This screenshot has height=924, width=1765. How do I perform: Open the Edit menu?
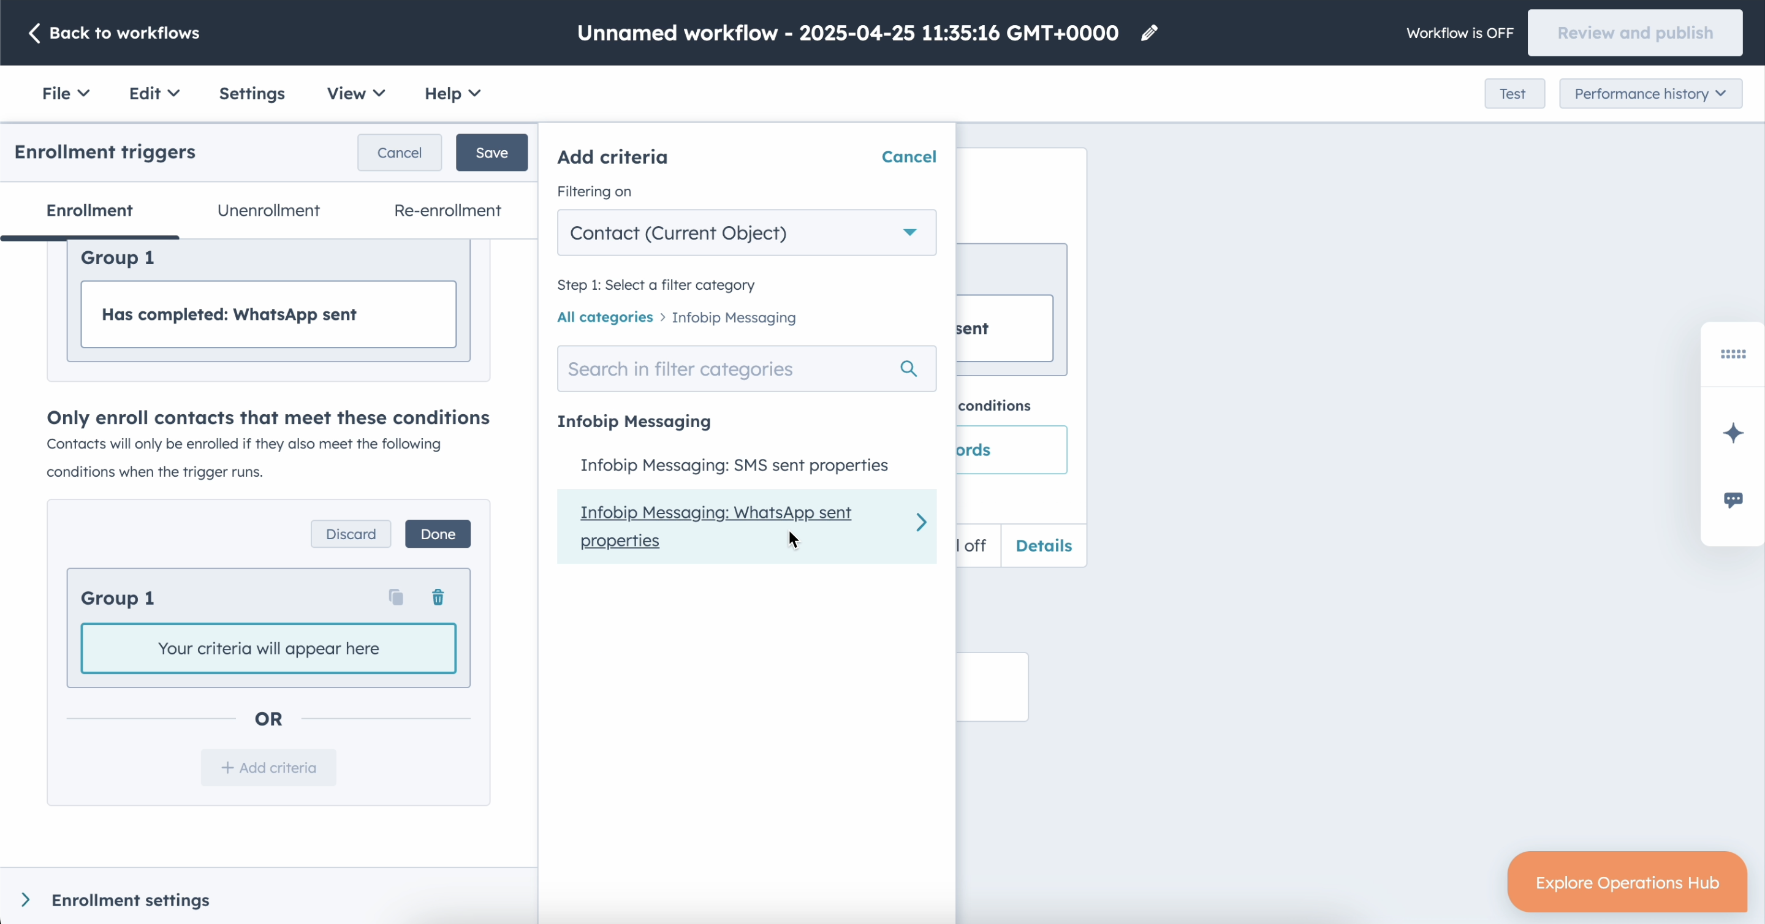point(154,93)
